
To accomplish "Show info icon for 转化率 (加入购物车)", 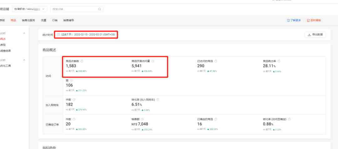I will point(157,100).
